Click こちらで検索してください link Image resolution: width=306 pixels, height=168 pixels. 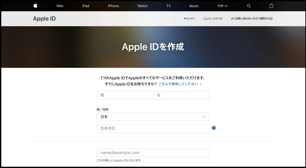point(180,84)
